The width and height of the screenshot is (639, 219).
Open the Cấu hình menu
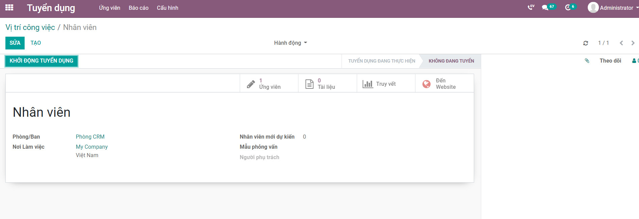(x=167, y=8)
